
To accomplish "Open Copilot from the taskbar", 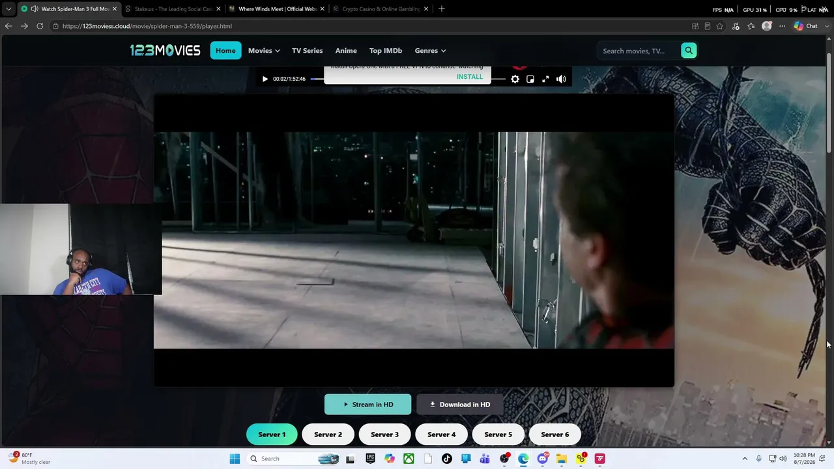I will tap(390, 459).
